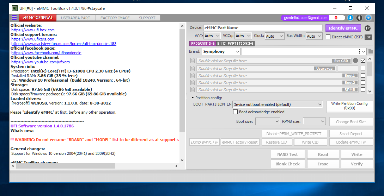Switch to the USERAREA PART tab
Screen dimensions: 384x196
[75, 18]
